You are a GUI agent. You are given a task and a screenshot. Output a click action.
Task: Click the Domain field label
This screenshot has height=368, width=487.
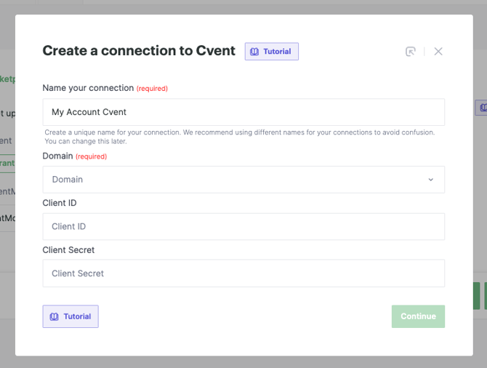tap(57, 156)
